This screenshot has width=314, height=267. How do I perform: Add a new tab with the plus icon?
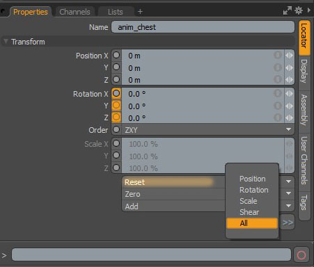(x=140, y=11)
